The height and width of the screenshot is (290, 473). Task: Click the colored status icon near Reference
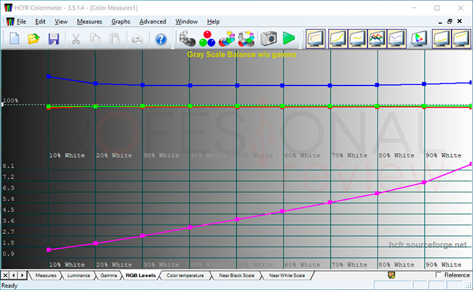coord(391,275)
